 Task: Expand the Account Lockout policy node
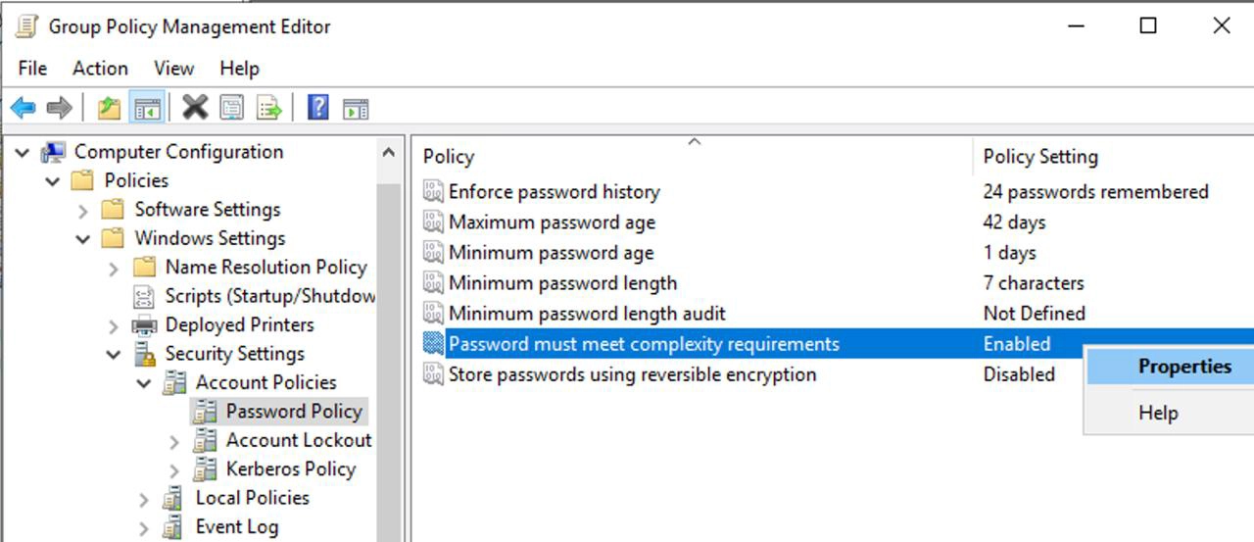[x=174, y=441]
